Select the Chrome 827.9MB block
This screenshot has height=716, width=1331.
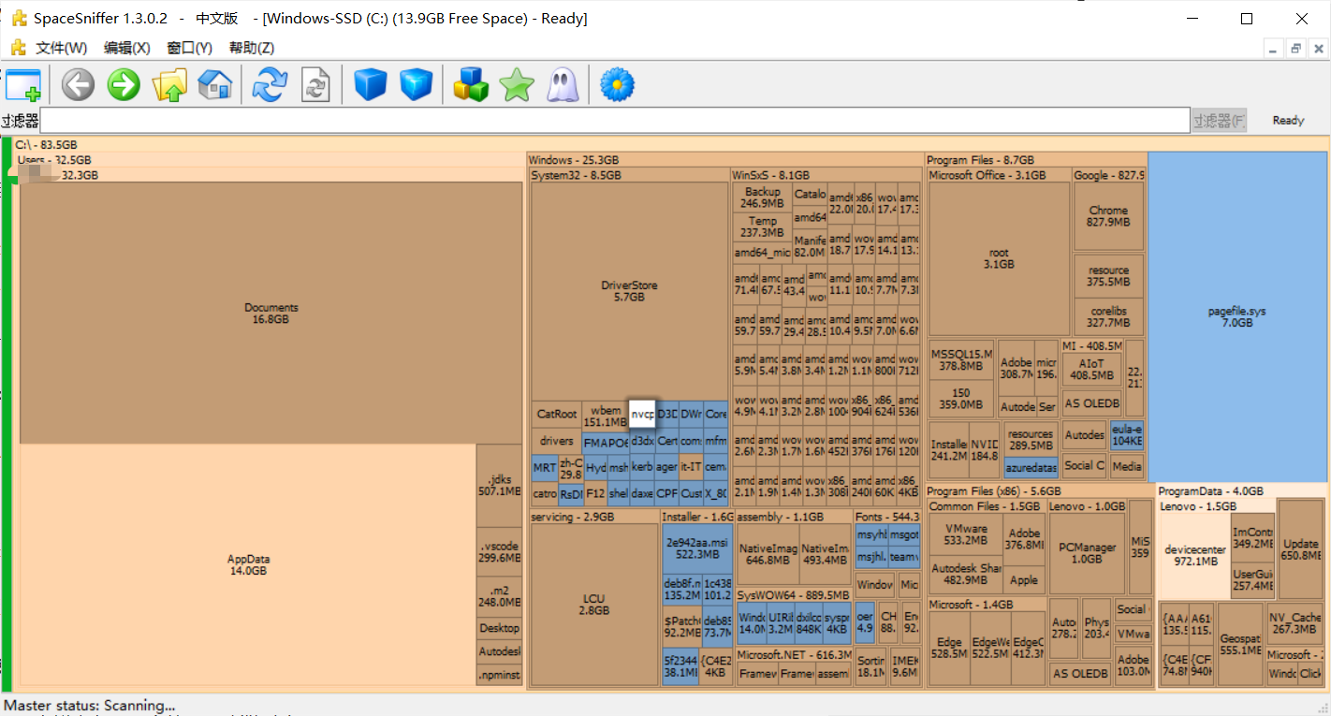pos(1108,216)
